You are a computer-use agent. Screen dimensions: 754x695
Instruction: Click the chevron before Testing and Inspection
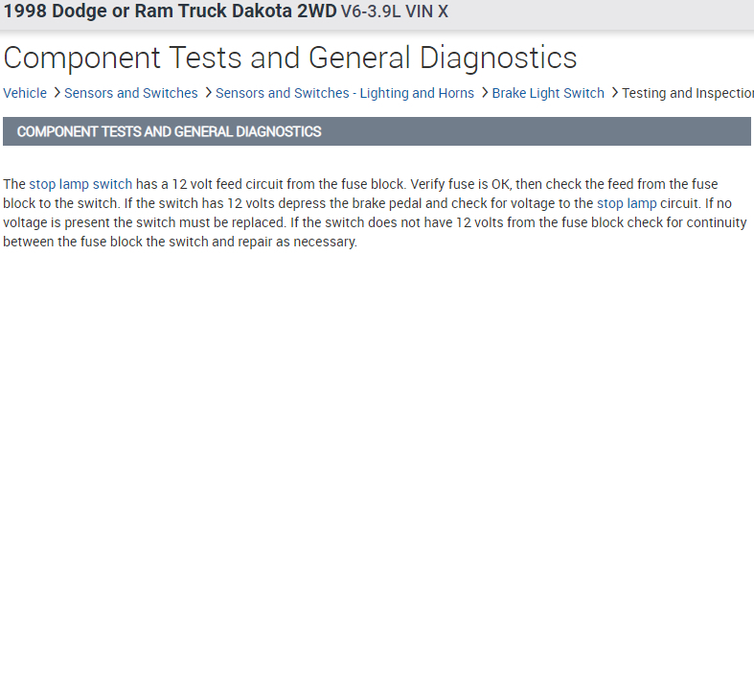[614, 93]
